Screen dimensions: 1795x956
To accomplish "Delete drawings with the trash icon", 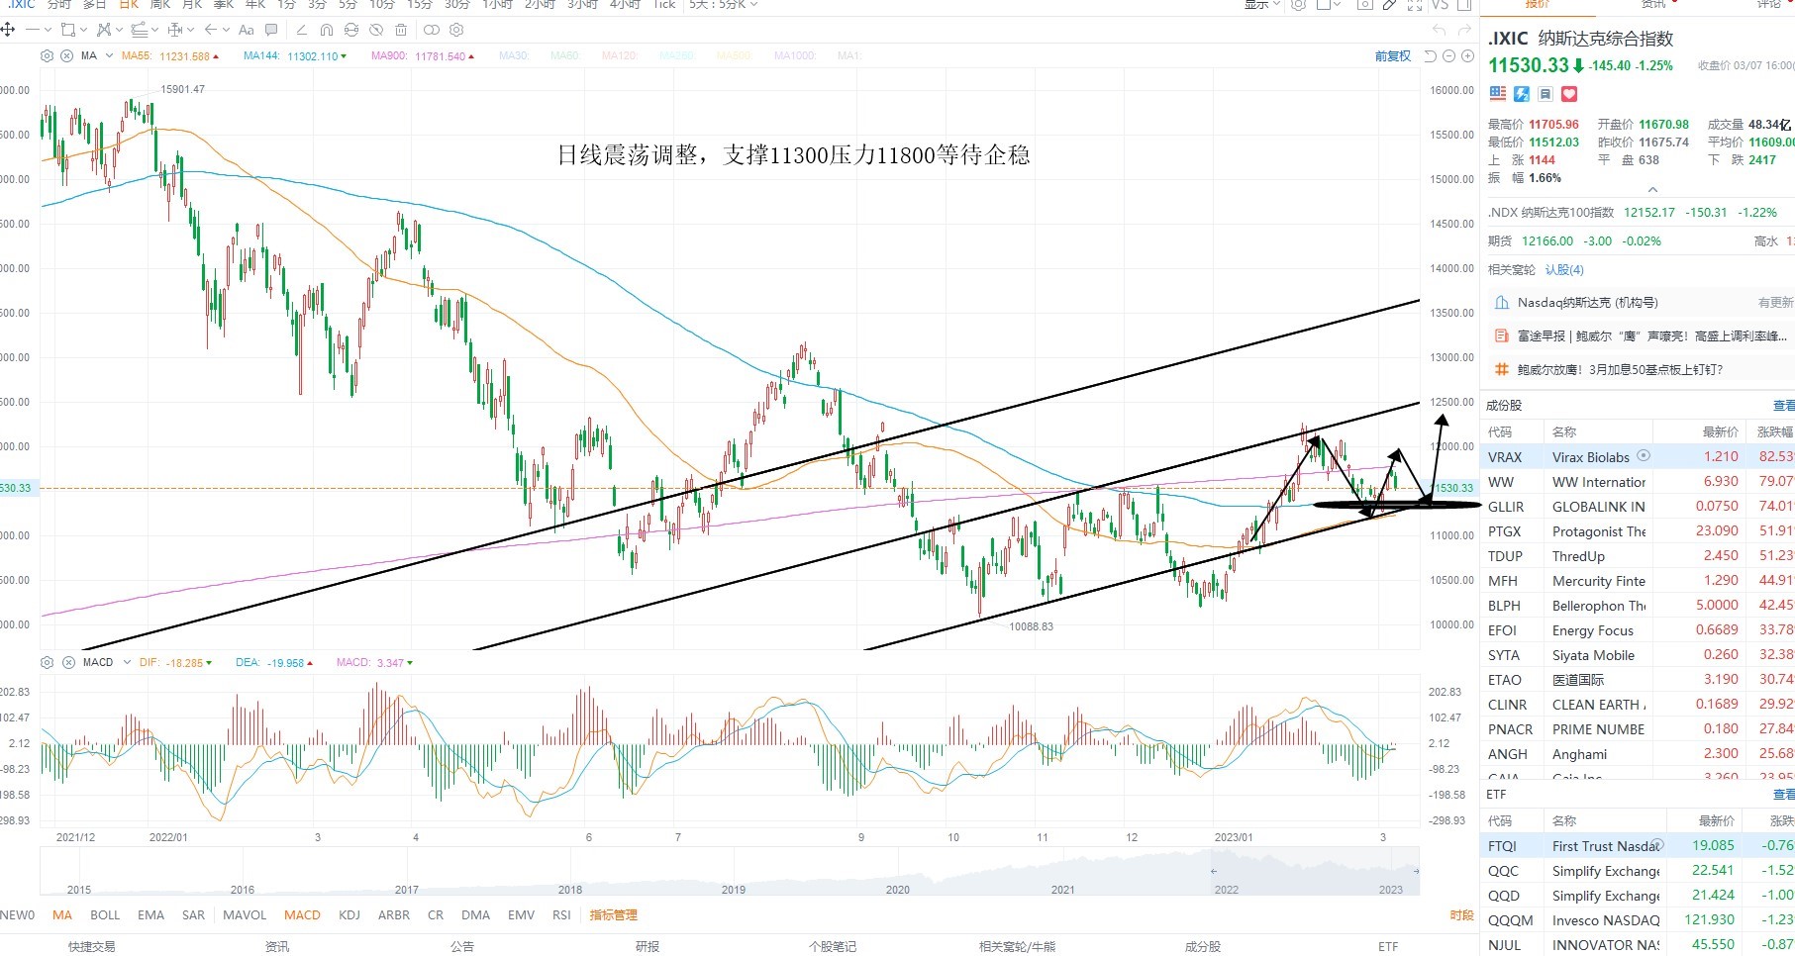I will click(401, 30).
